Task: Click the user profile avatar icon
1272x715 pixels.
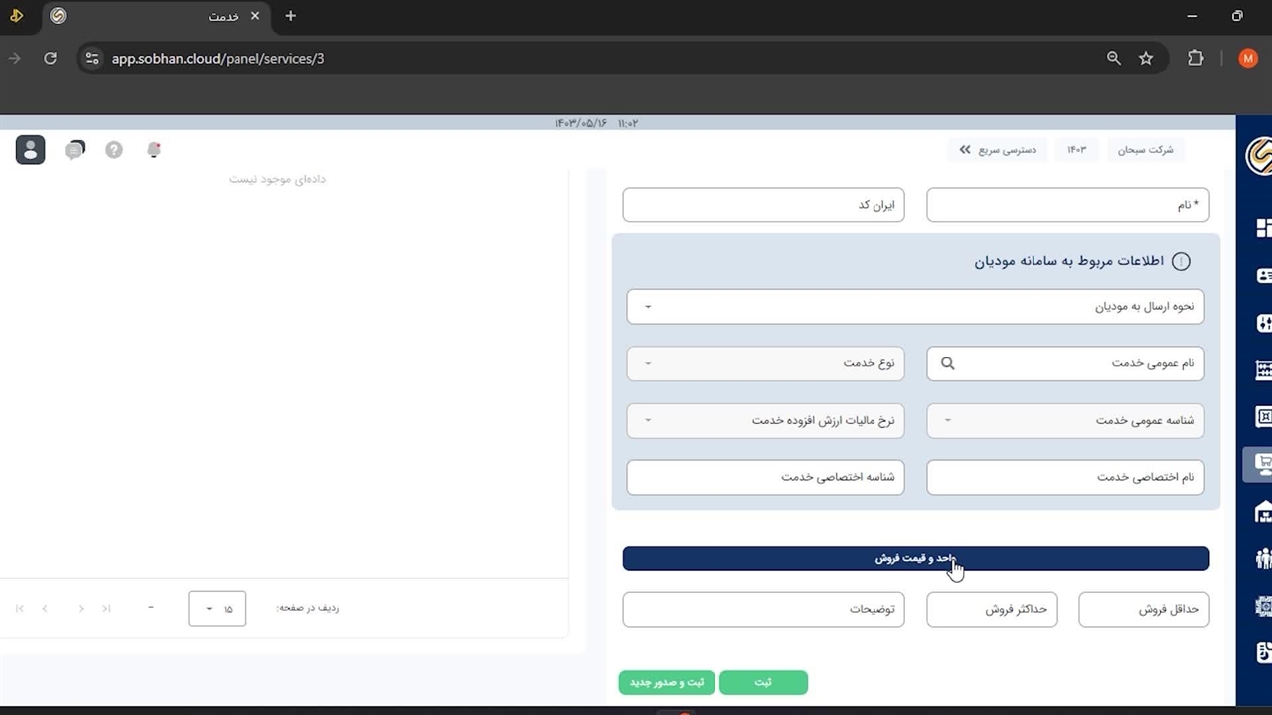Action: tap(31, 150)
